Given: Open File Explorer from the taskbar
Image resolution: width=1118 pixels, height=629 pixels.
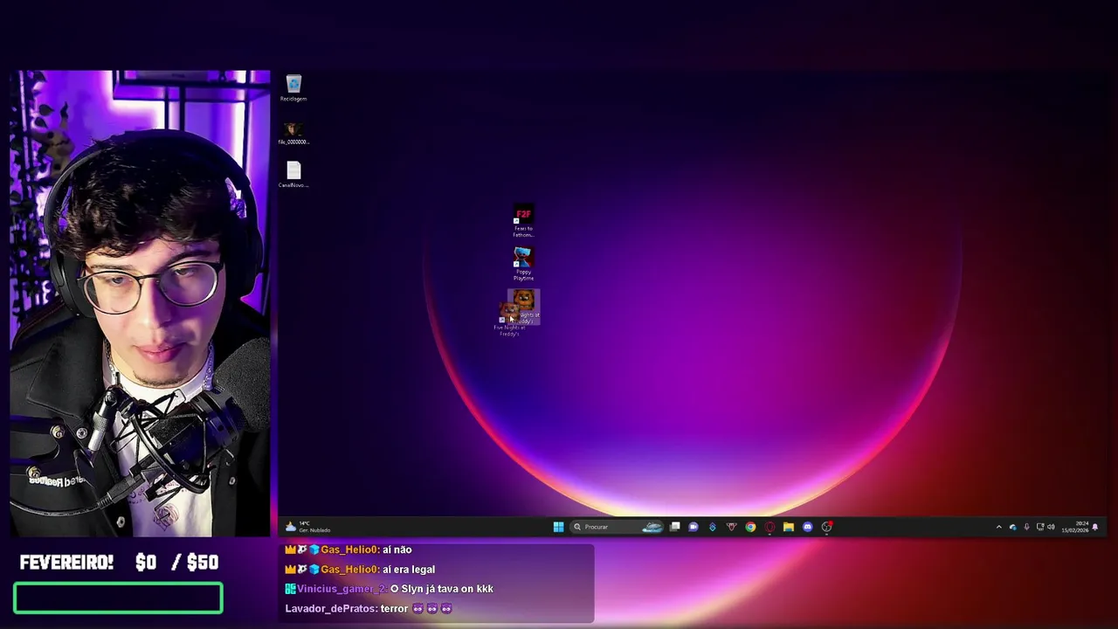Looking at the screenshot, I should pyautogui.click(x=789, y=527).
